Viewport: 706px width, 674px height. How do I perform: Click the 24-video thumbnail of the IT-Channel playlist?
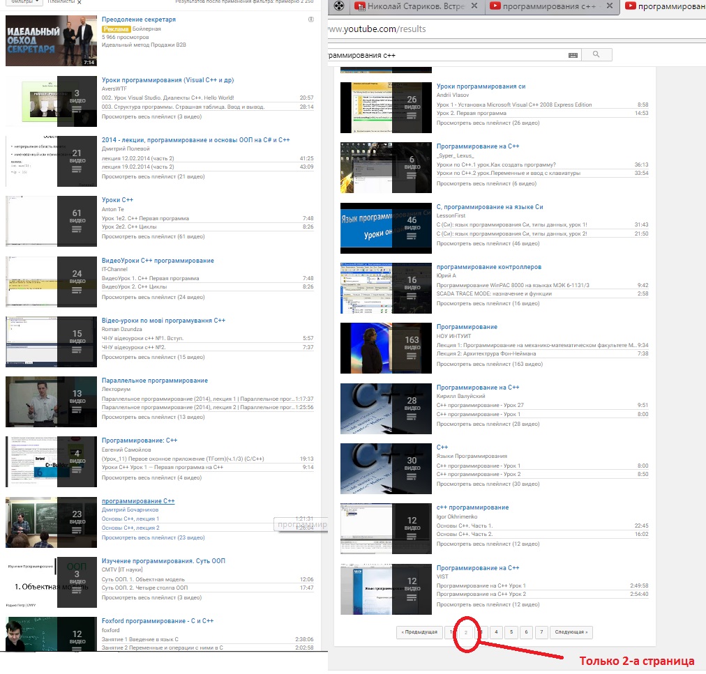tap(51, 282)
